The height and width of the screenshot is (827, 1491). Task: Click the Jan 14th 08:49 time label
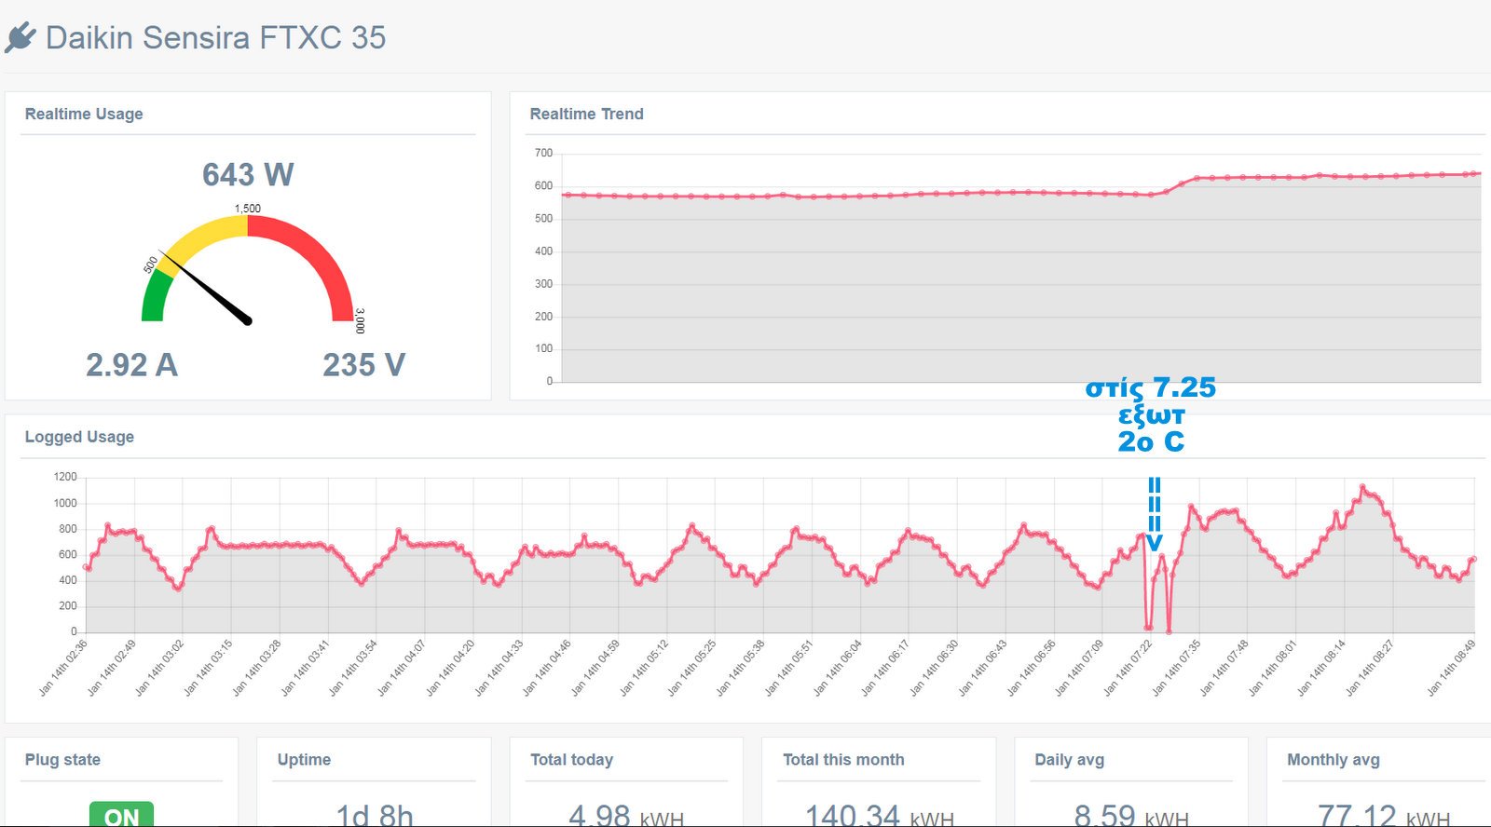click(x=1451, y=668)
